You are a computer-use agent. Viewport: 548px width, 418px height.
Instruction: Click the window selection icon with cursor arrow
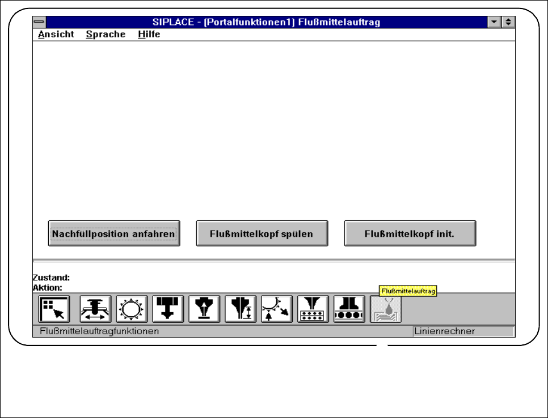click(54, 309)
